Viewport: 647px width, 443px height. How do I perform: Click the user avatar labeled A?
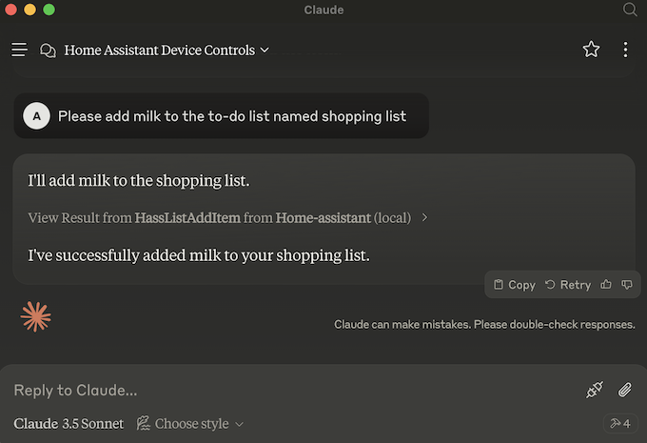coord(36,116)
